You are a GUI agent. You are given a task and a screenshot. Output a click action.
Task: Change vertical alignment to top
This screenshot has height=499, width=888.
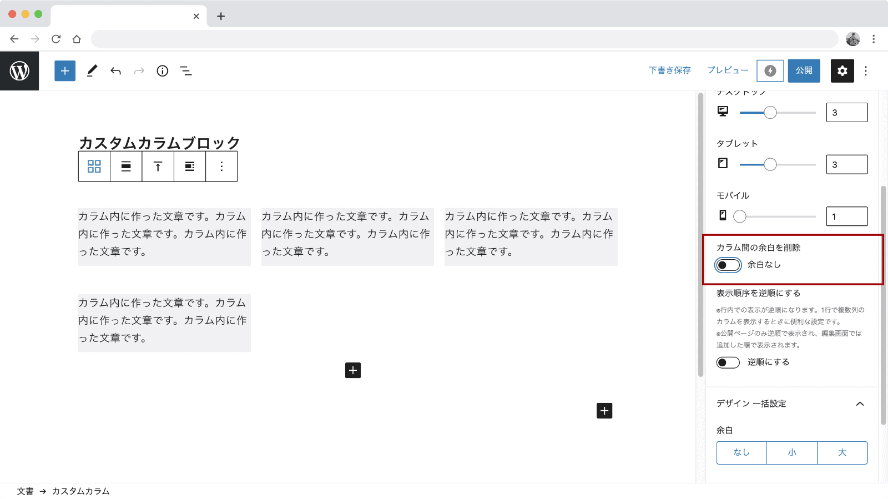pyautogui.click(x=158, y=167)
